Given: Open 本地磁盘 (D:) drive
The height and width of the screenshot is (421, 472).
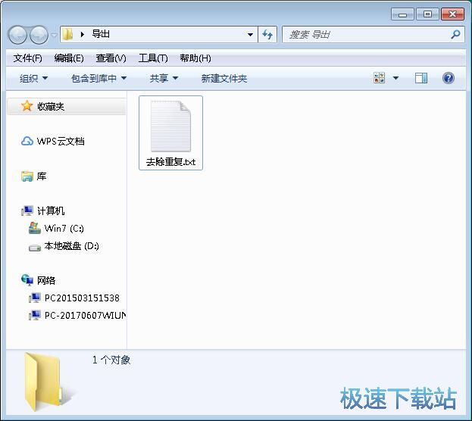Looking at the screenshot, I should click(72, 246).
